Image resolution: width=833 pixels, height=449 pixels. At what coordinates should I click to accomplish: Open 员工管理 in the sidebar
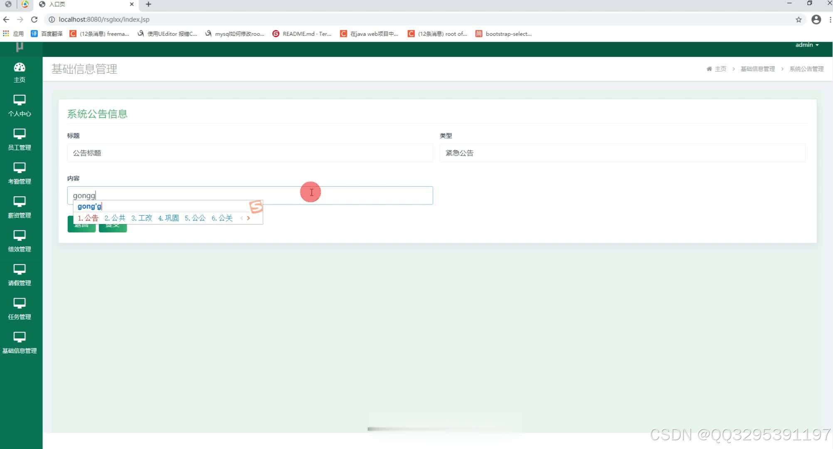point(20,140)
